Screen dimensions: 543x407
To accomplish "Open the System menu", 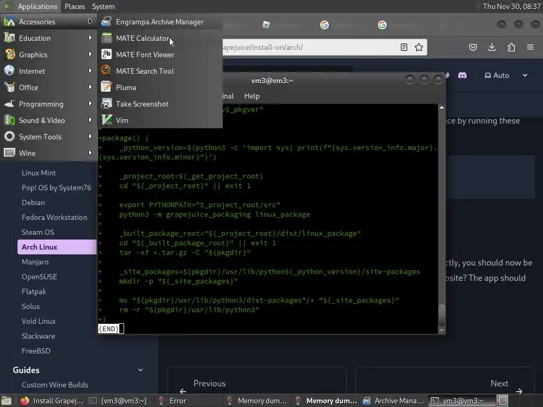I will point(103,6).
